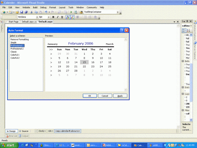
Task: Open the Error List tab
Action: coord(12,136)
